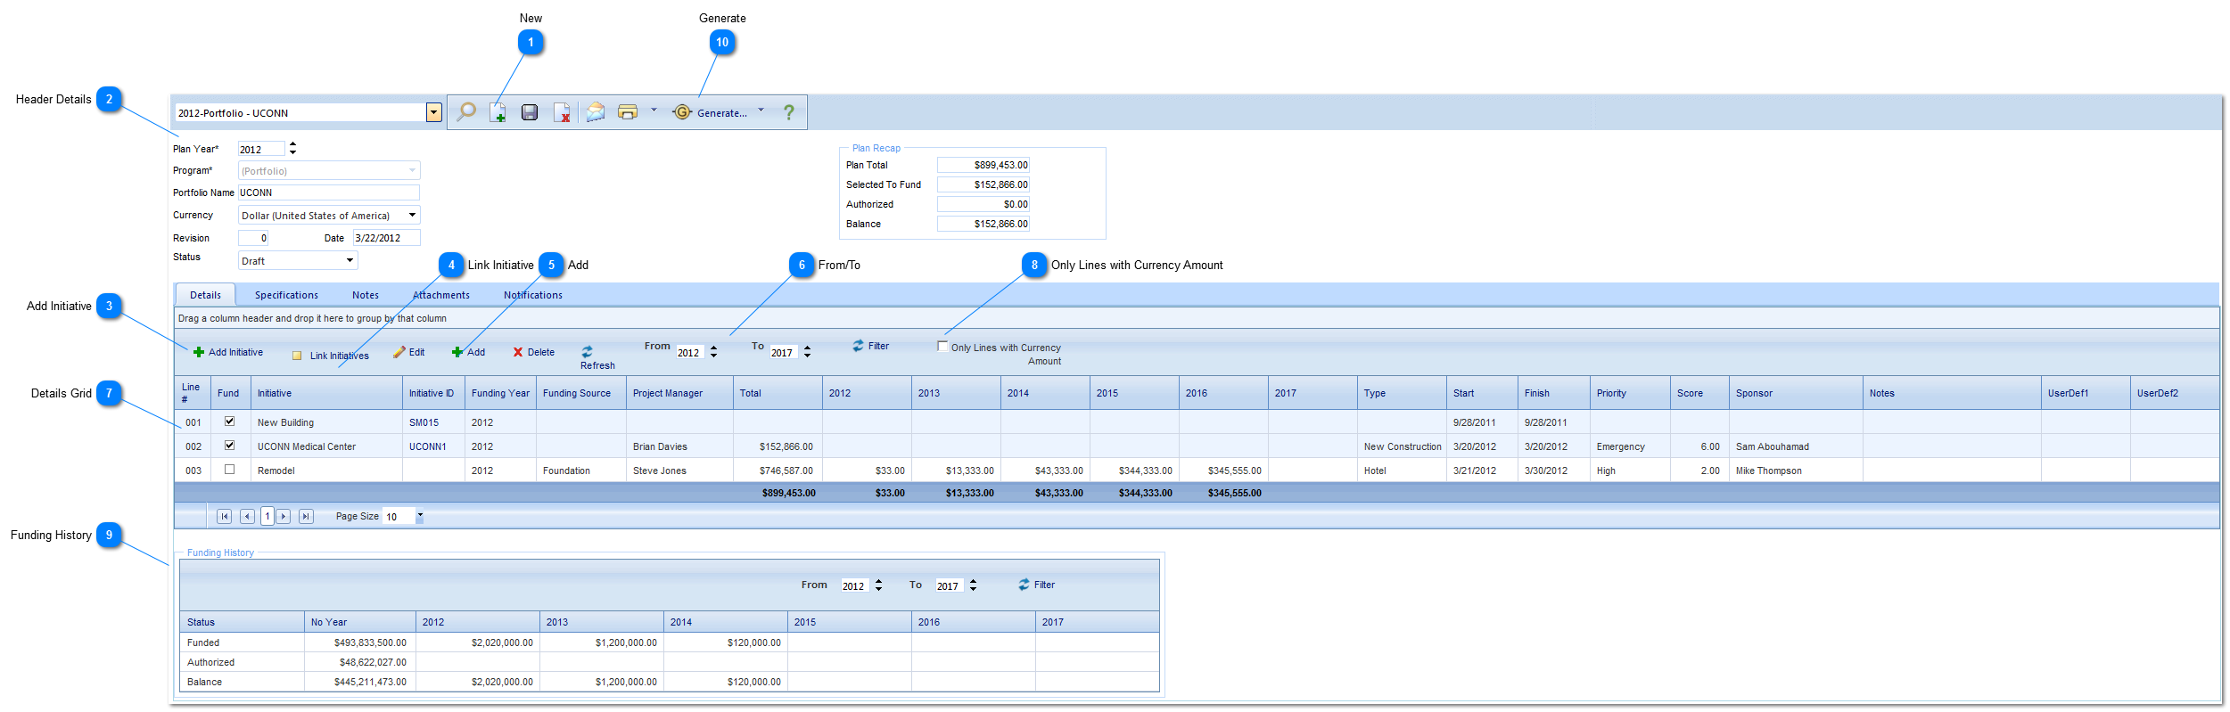Click the Generate... toolbar button

tap(711, 112)
